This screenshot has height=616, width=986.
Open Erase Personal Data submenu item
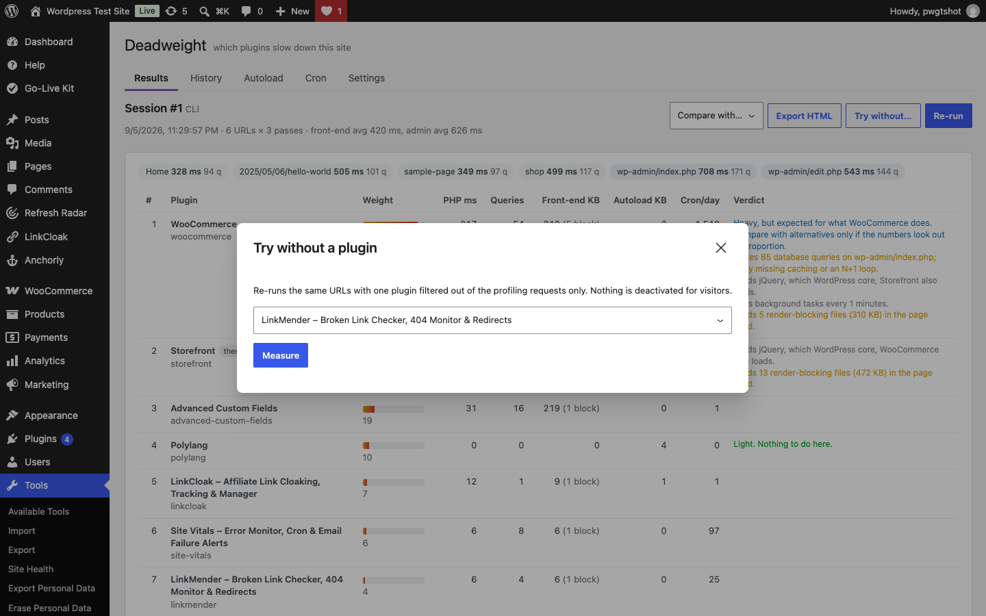tap(49, 608)
